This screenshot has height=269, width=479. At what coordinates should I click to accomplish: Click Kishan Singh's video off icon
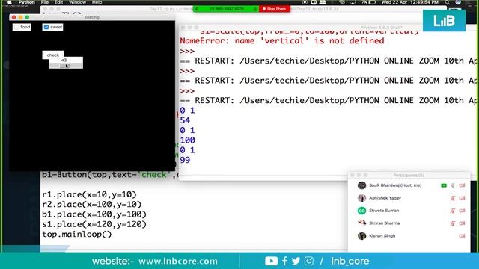pyautogui.click(x=462, y=236)
